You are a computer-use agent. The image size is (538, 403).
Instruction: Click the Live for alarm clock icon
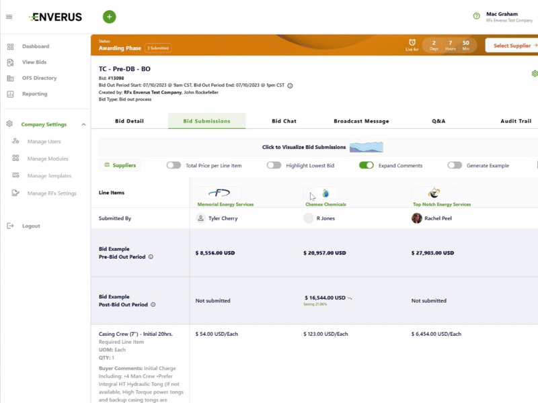412,42
